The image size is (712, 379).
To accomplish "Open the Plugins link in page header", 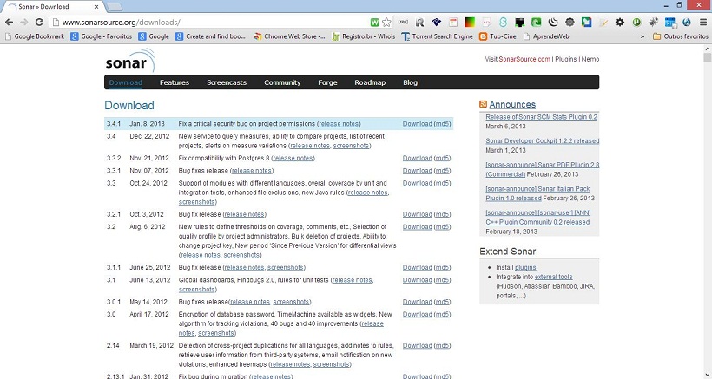I will [566, 59].
